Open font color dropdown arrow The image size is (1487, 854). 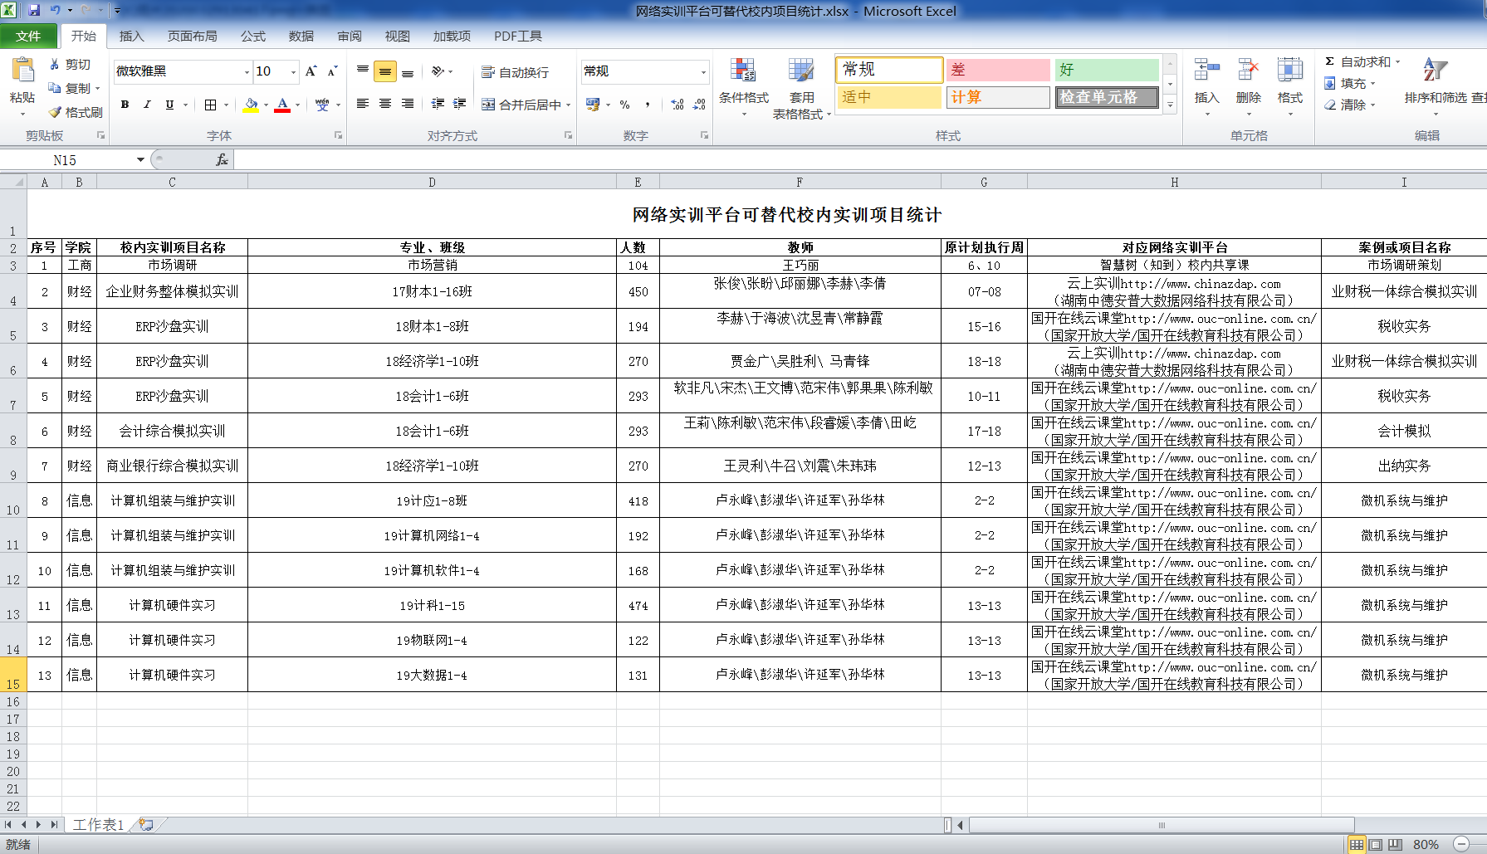[298, 105]
